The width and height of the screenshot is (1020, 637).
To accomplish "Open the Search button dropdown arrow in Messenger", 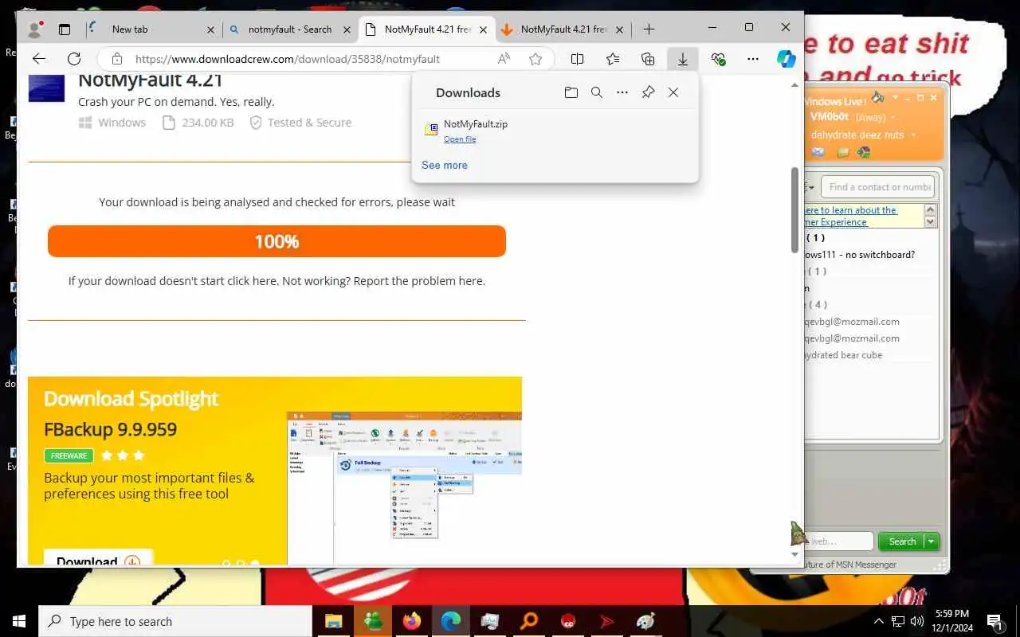I will [x=931, y=541].
